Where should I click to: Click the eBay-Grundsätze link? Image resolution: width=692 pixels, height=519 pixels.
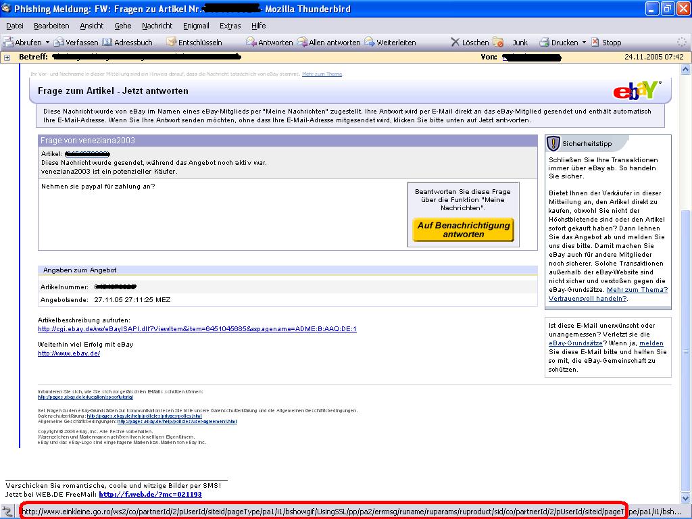(x=576, y=343)
